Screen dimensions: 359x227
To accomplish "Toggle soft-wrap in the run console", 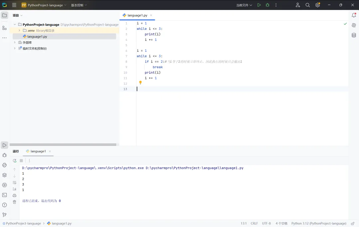I will 14,183.
